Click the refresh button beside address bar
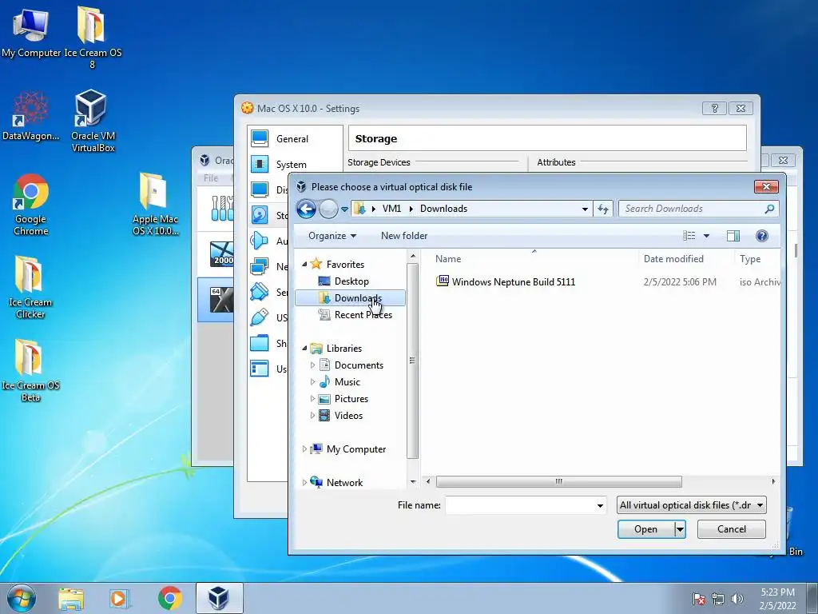This screenshot has height=614, width=818. (603, 209)
